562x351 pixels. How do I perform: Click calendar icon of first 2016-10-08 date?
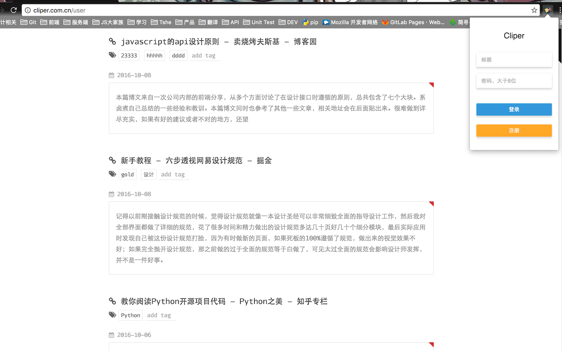click(x=112, y=75)
